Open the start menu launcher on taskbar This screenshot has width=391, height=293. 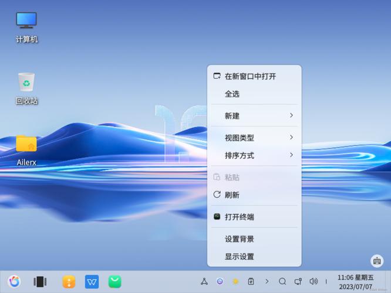pos(14,281)
